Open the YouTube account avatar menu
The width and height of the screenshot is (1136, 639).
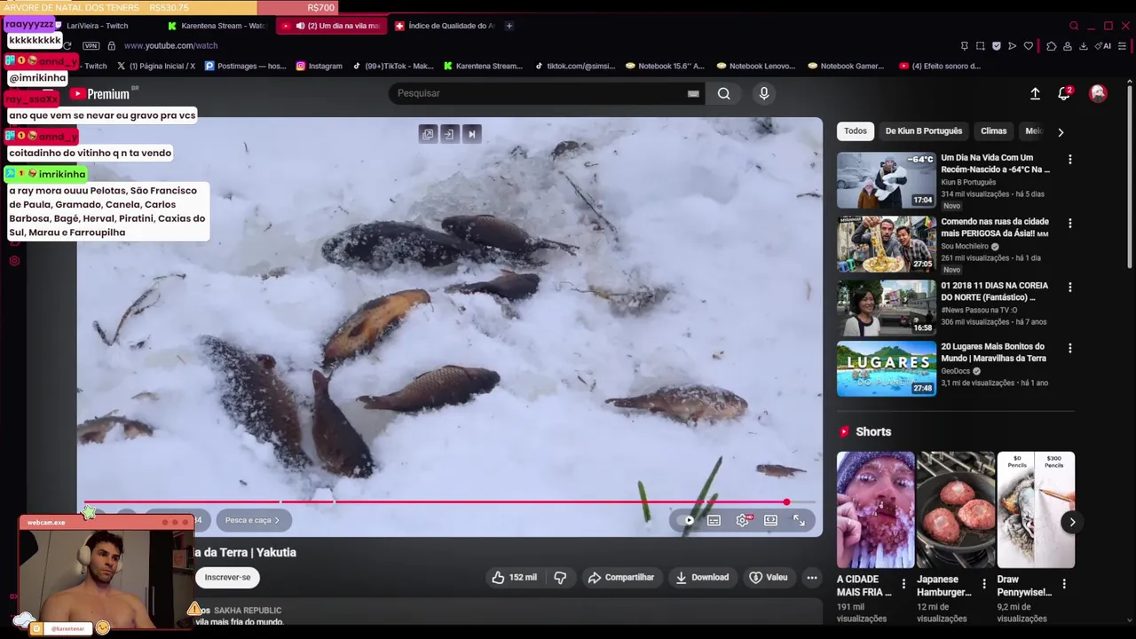[x=1098, y=93]
